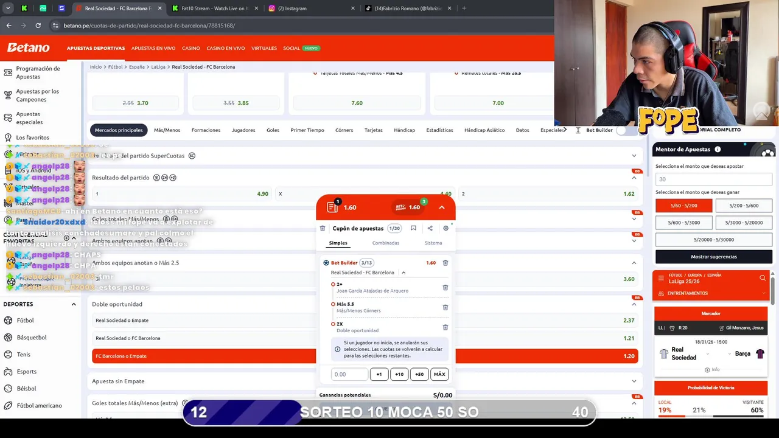The height and width of the screenshot is (438, 779).
Task: Click the bet slip icon in coupon header
Action: (x=332, y=207)
